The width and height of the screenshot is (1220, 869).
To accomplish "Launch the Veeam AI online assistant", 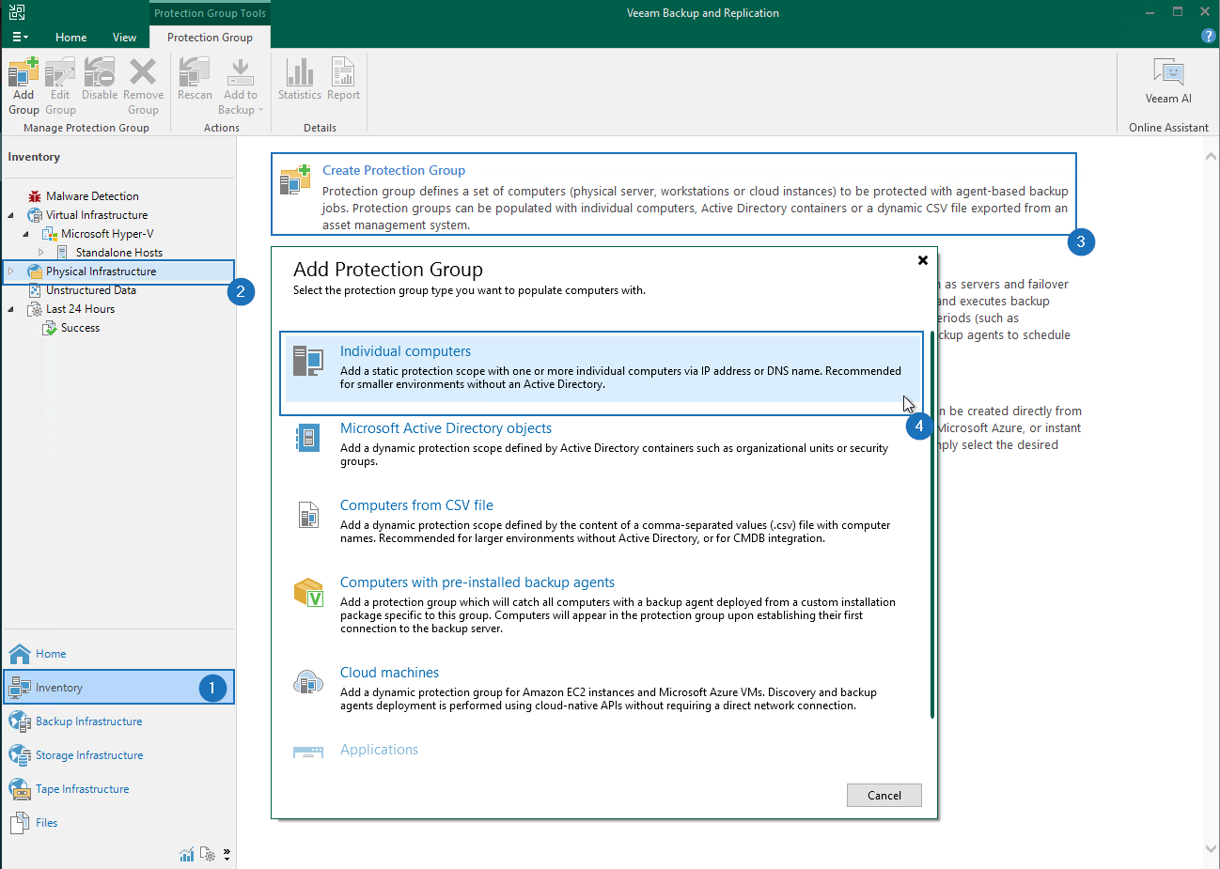I will click(x=1168, y=81).
